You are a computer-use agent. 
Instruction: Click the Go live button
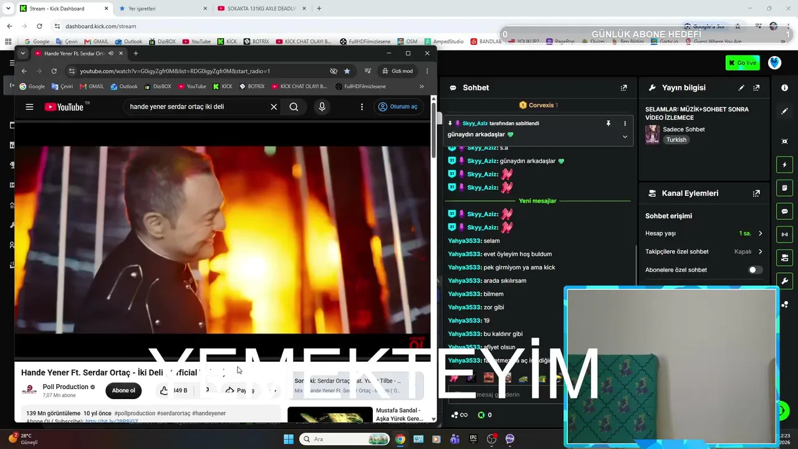click(x=743, y=63)
